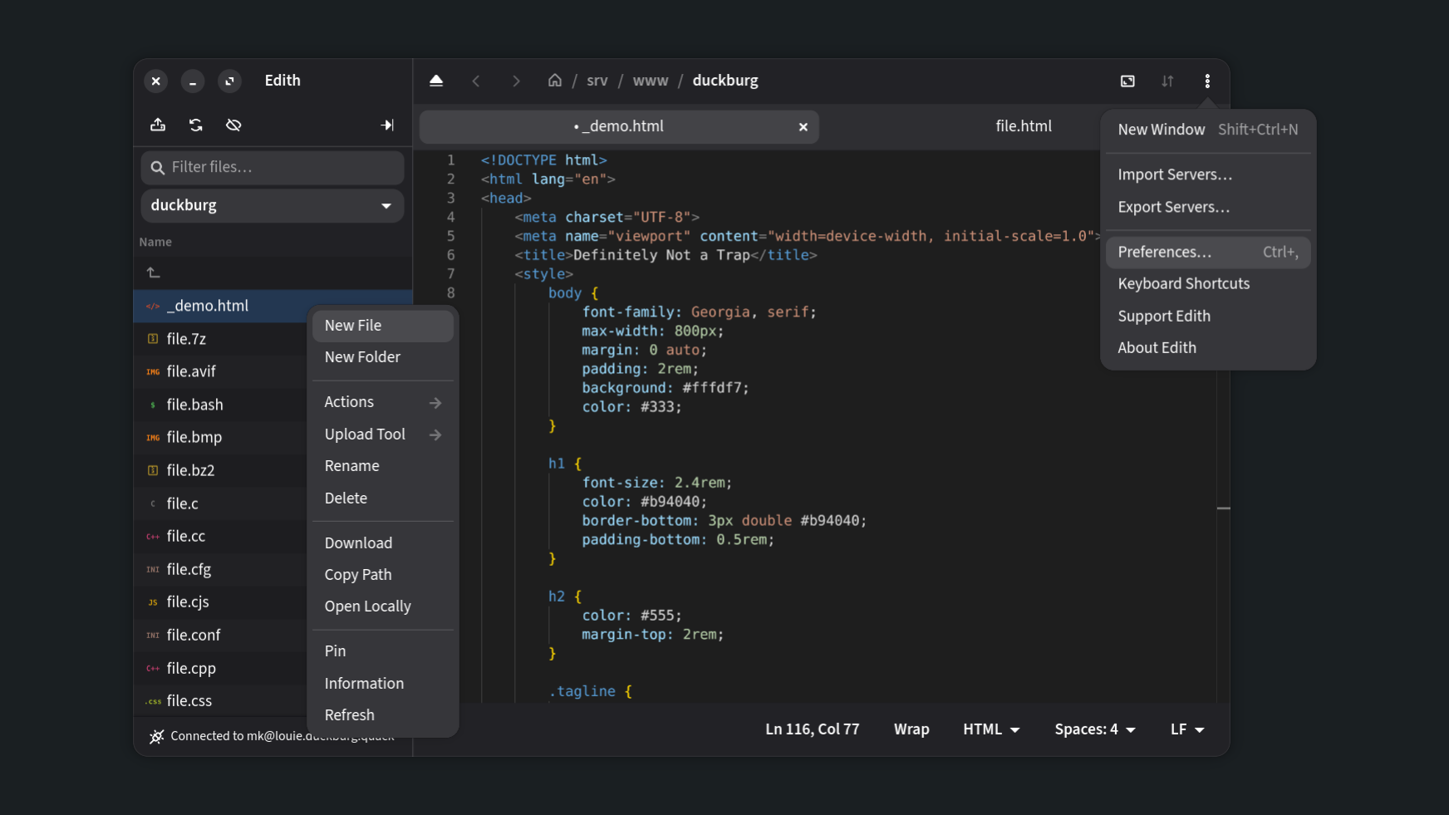Switch to the _demo.html tab
This screenshot has height=815, width=1449.
point(619,127)
